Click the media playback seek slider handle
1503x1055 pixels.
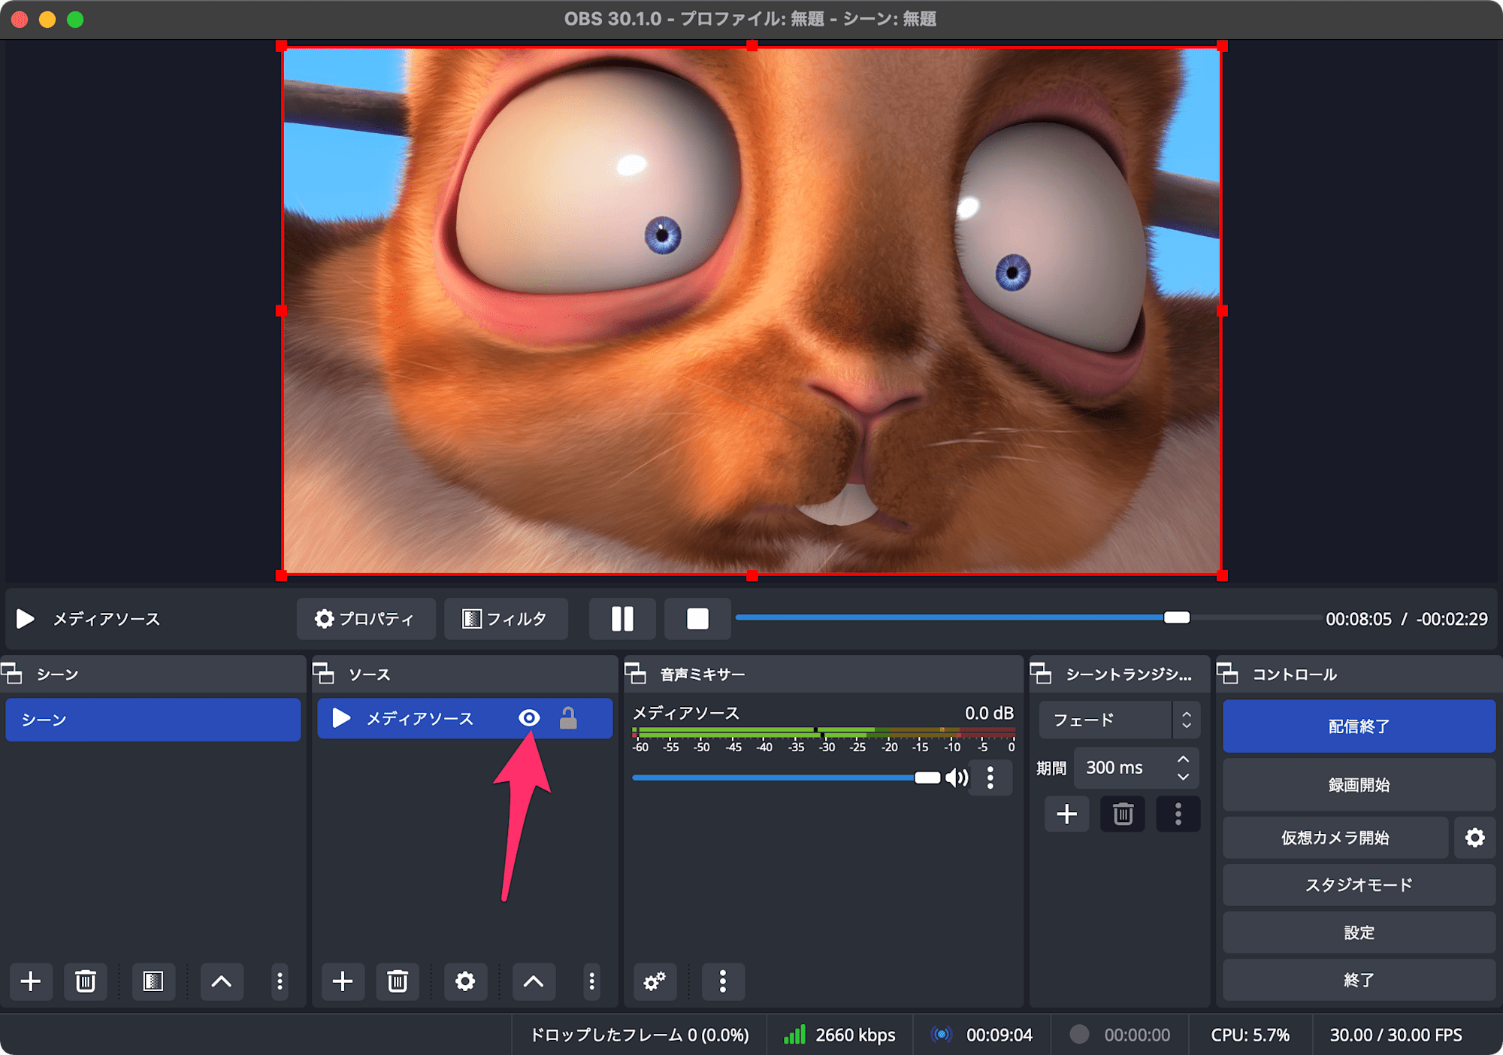(1177, 617)
